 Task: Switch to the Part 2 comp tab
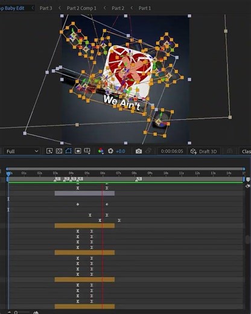coord(118,8)
